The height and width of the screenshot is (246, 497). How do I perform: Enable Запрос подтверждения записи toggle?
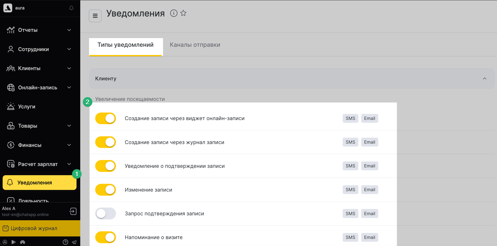coord(106,214)
